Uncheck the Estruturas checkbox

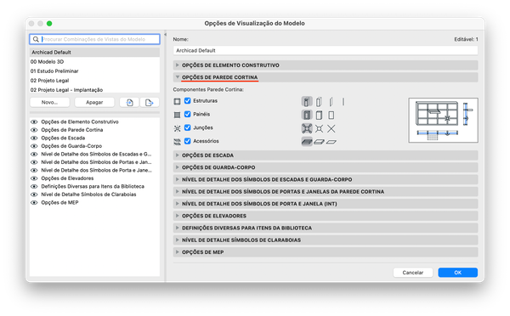[187, 101]
